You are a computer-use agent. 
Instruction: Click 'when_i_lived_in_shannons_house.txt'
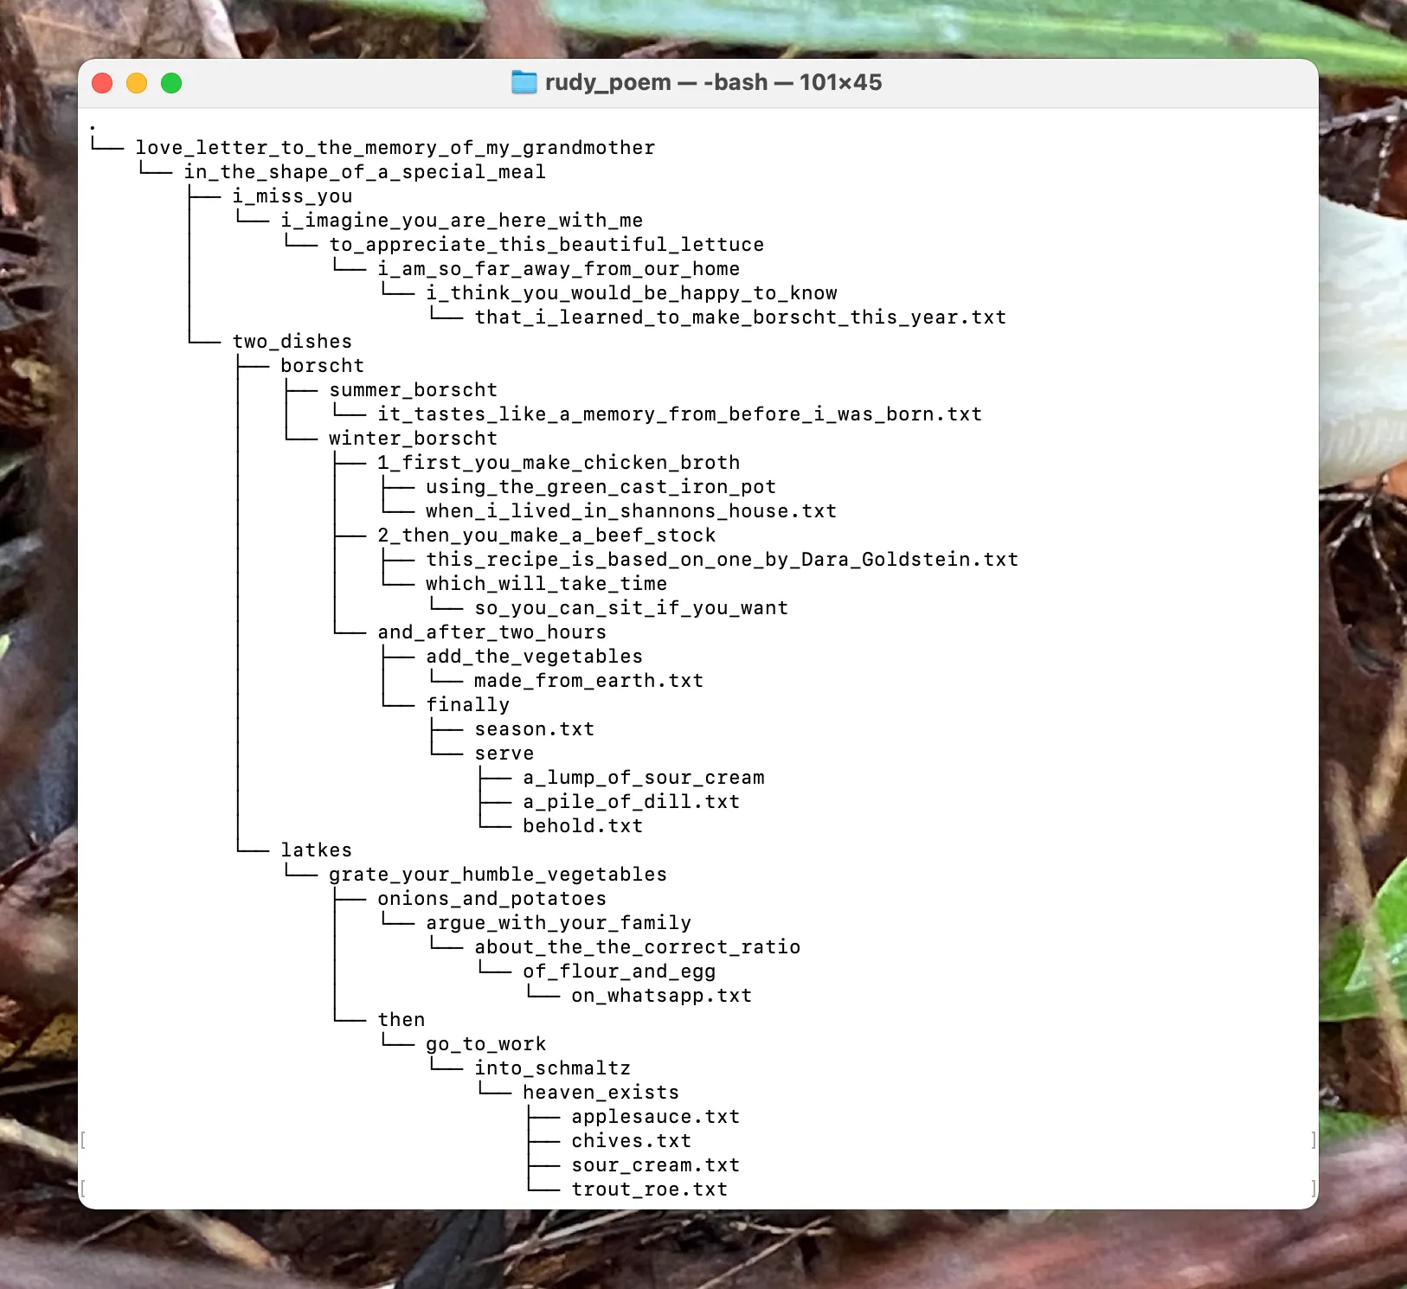pyautogui.click(x=631, y=511)
